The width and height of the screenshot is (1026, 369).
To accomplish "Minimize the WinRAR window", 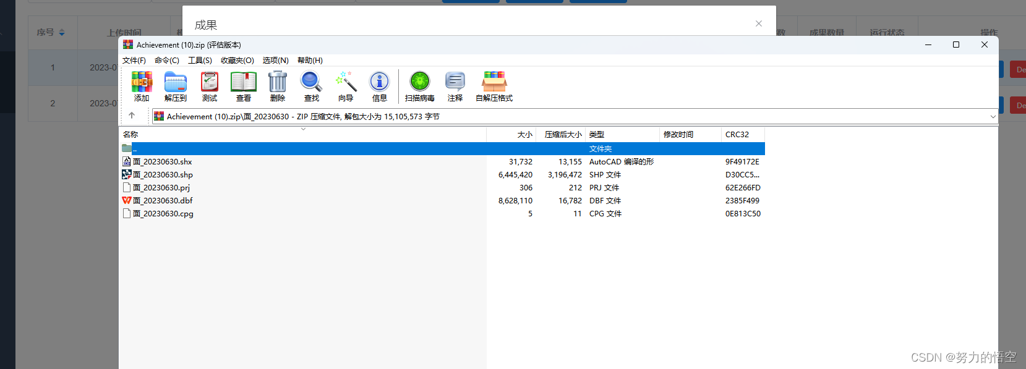I will click(928, 45).
